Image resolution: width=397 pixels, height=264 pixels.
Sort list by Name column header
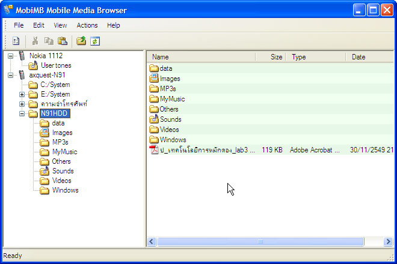coord(202,57)
